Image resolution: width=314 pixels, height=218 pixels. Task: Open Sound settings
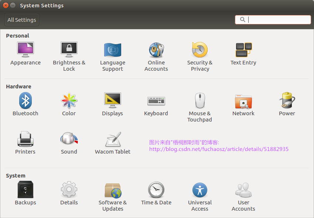[69, 143]
